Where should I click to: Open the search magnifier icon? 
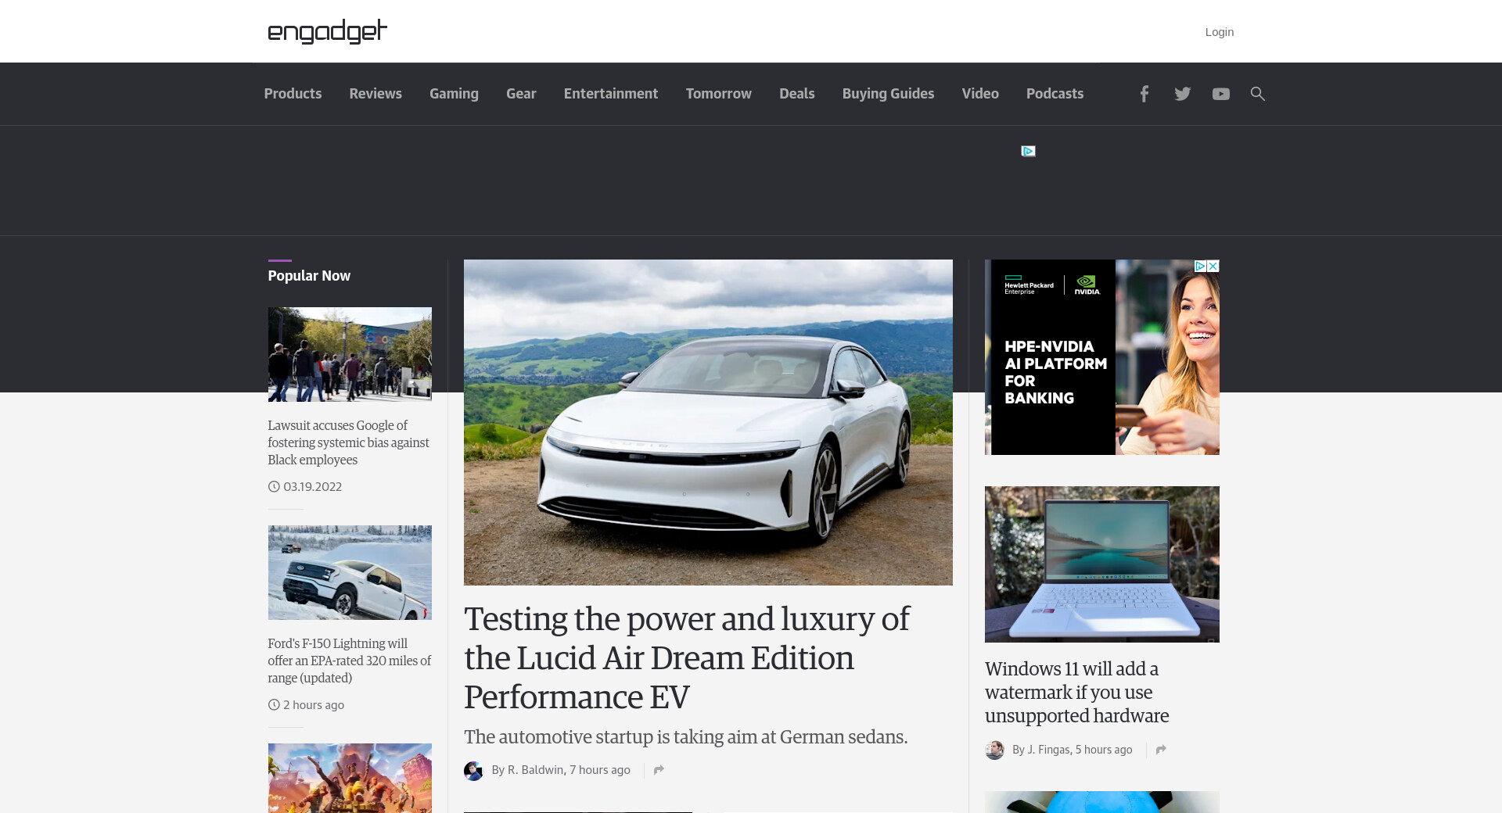click(x=1257, y=94)
